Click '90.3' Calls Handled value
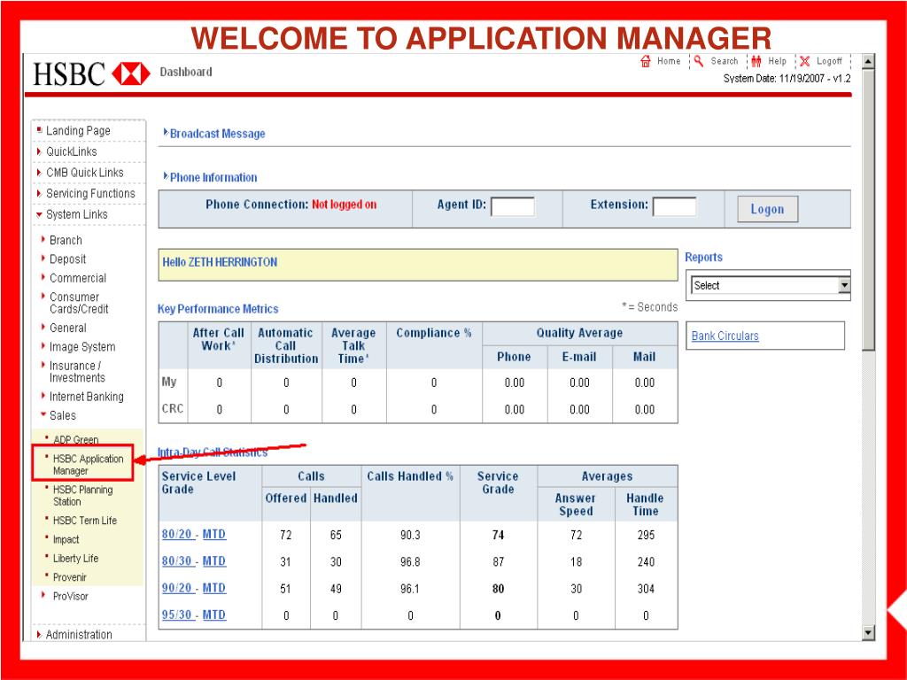This screenshot has height=680, width=907. (410, 536)
